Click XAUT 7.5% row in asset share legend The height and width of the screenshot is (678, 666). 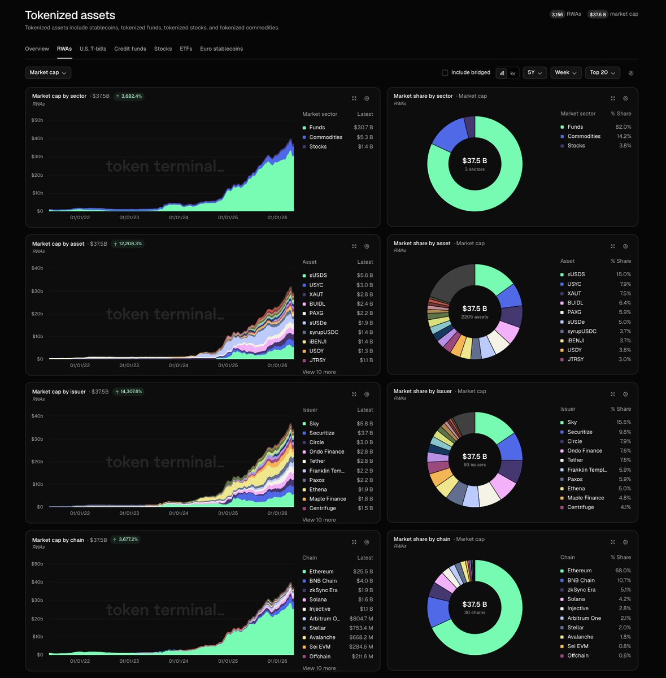coord(596,294)
